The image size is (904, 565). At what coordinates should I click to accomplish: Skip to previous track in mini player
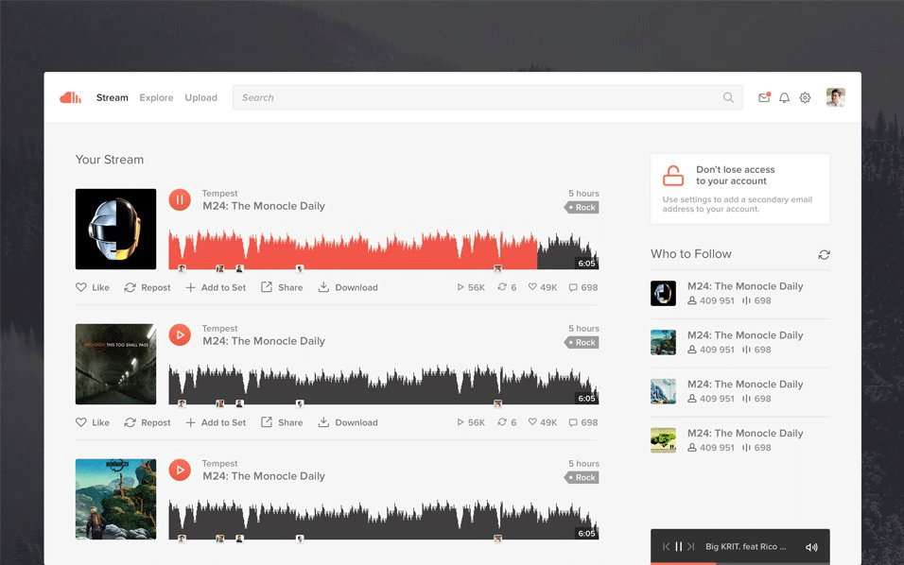pyautogui.click(x=666, y=546)
